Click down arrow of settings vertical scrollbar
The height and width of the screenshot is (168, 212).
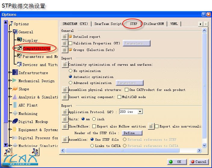pos(204,145)
